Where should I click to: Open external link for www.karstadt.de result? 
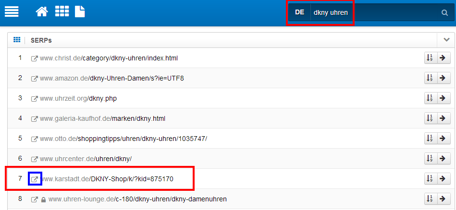pos(34,179)
